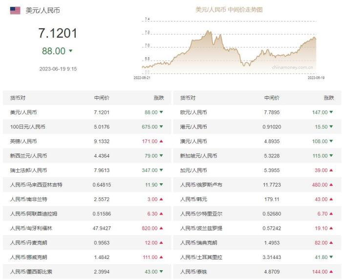
Task: Click the peak of the trend chart
Action: pos(208,31)
